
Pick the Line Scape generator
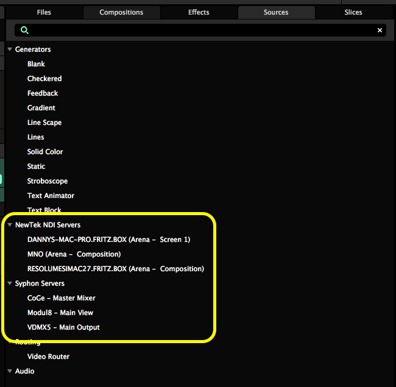(44, 122)
